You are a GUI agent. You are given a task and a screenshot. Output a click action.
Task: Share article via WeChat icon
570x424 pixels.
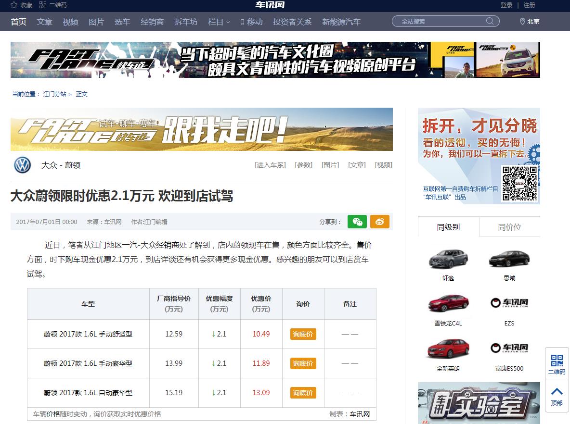pos(357,222)
